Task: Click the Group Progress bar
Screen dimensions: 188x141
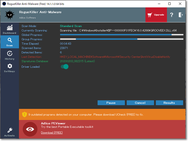Action: 121,39
